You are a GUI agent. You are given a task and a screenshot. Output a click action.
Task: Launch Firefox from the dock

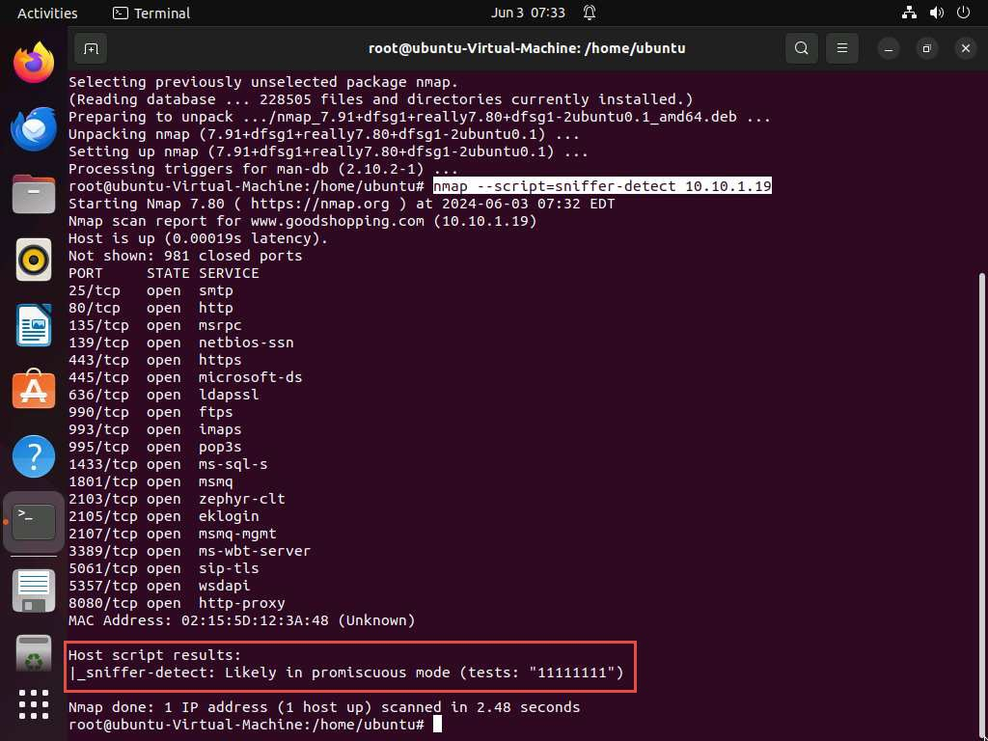coord(34,64)
